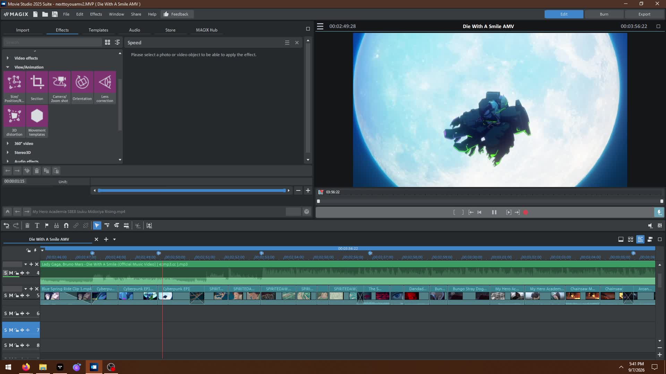Expand the 360° video category
This screenshot has height=374, width=666.
(8, 143)
